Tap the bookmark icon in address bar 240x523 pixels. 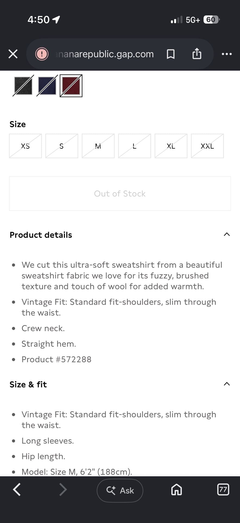coord(170,54)
